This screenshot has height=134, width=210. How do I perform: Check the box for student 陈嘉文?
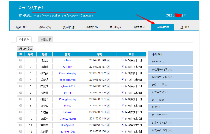click(x=20, y=60)
